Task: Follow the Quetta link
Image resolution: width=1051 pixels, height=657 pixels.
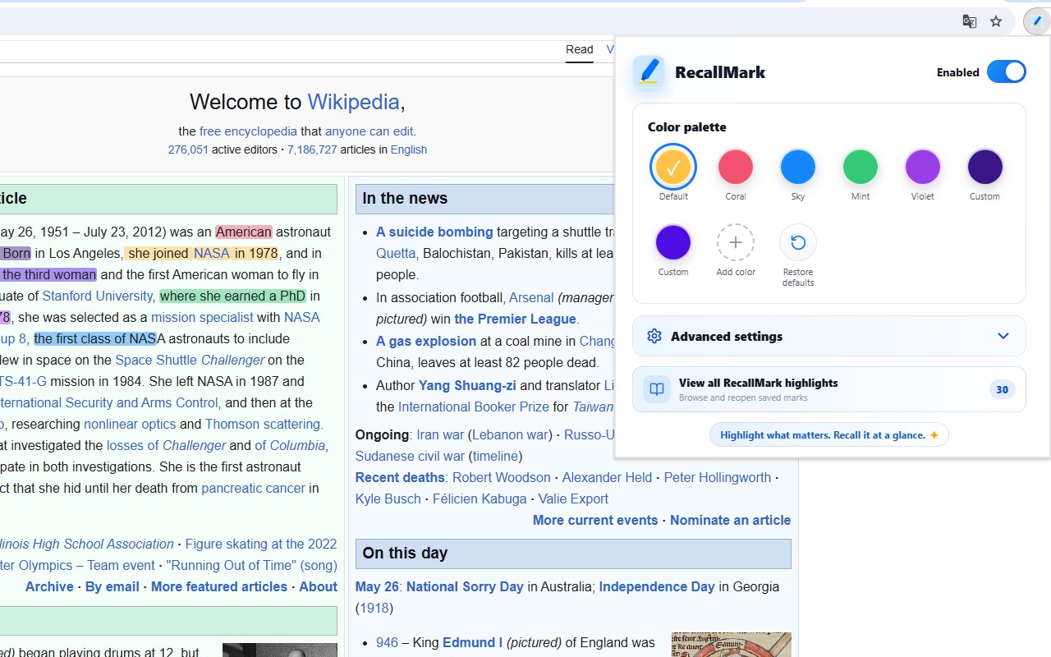Action: pyautogui.click(x=396, y=254)
